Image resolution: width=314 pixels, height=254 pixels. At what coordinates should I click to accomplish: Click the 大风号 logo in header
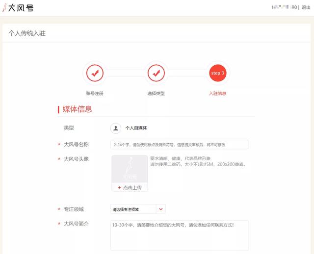coord(18,8)
